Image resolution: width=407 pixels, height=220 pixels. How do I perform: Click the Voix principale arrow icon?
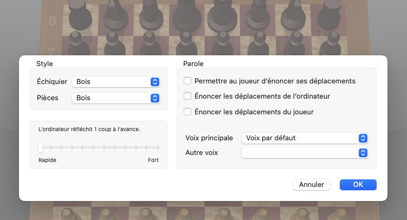(364, 138)
